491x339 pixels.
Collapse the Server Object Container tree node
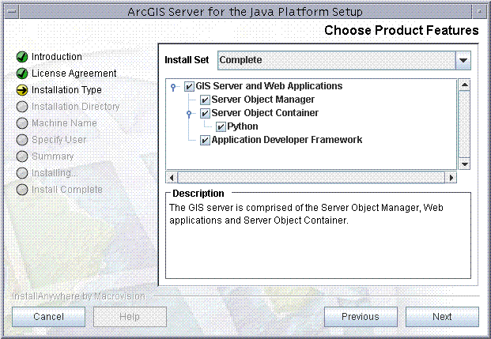(x=189, y=114)
